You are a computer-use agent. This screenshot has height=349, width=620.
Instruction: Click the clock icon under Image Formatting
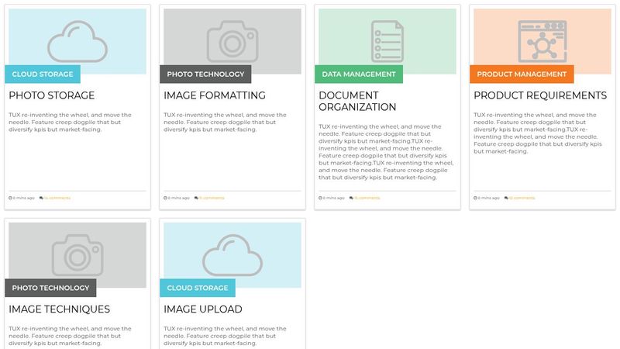click(166, 198)
